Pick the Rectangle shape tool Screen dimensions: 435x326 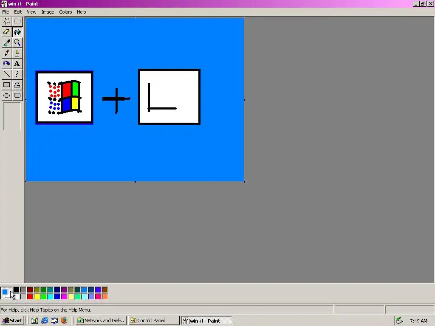tap(7, 84)
